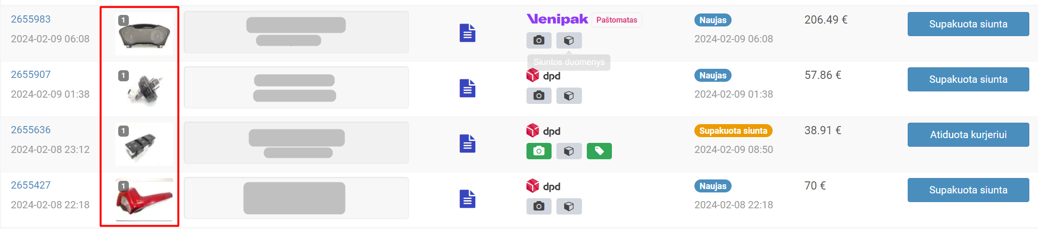Click Supakuota siunta button for 206.49 € order
Viewport: 1038px width, 229px height.
tap(968, 24)
